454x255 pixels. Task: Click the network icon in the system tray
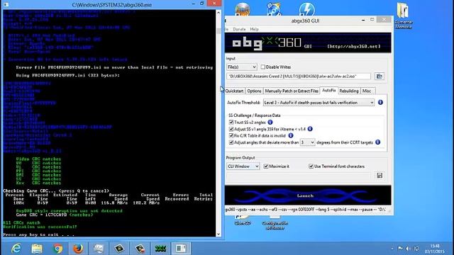416,249
